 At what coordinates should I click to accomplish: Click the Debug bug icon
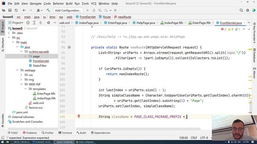pos(94,10)
